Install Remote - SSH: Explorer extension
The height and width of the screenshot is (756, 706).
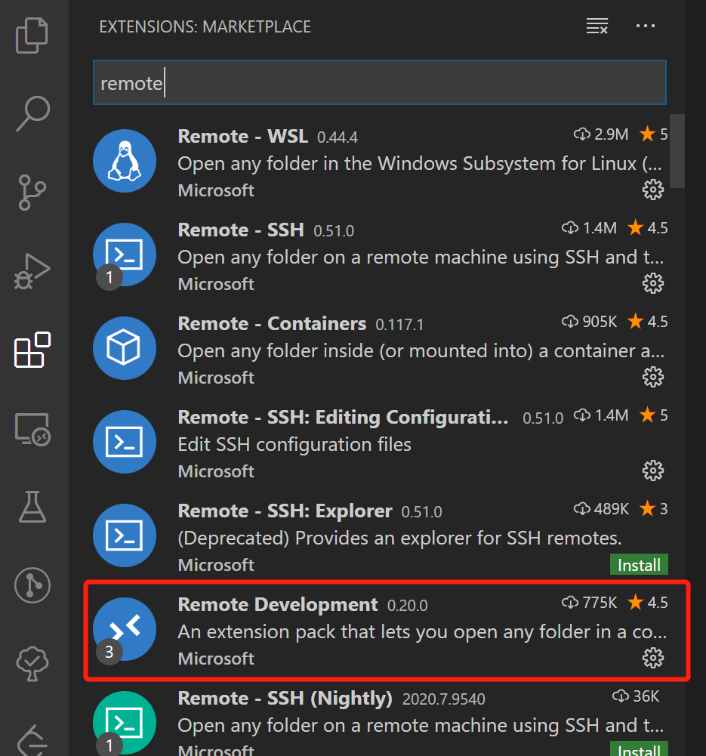[x=639, y=565]
